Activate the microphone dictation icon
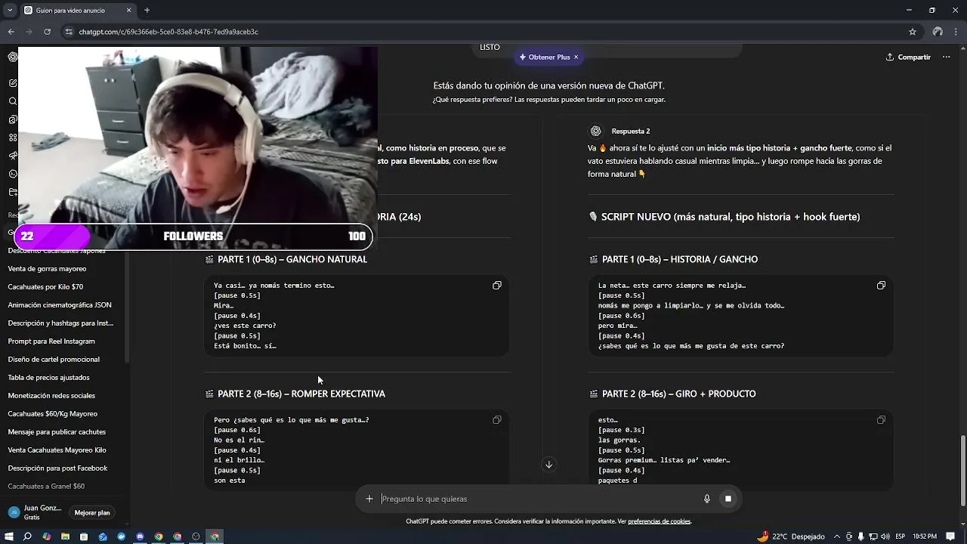The height and width of the screenshot is (544, 967). click(x=707, y=499)
